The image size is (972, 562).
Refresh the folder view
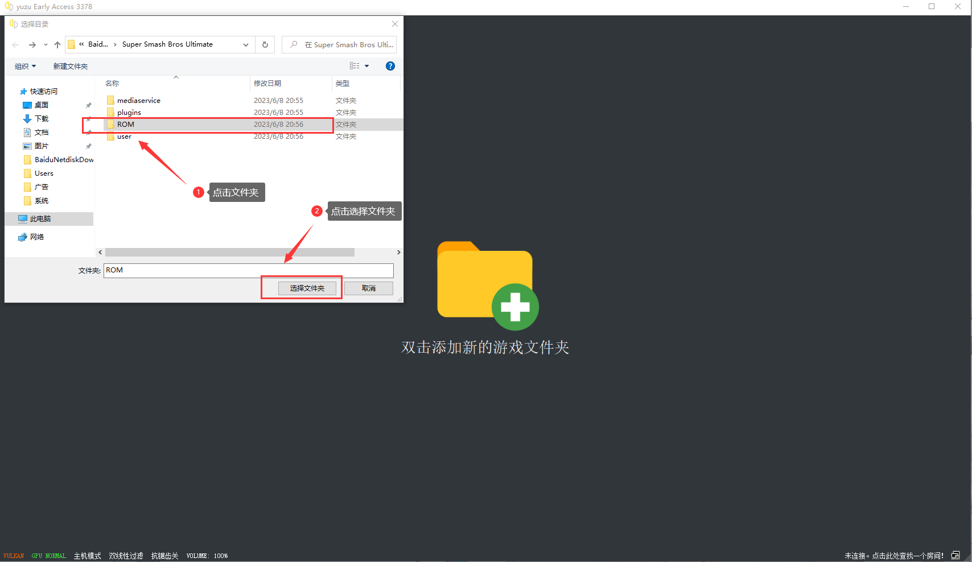(265, 44)
